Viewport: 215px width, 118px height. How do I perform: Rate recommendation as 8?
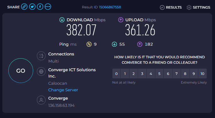pos(185,73)
